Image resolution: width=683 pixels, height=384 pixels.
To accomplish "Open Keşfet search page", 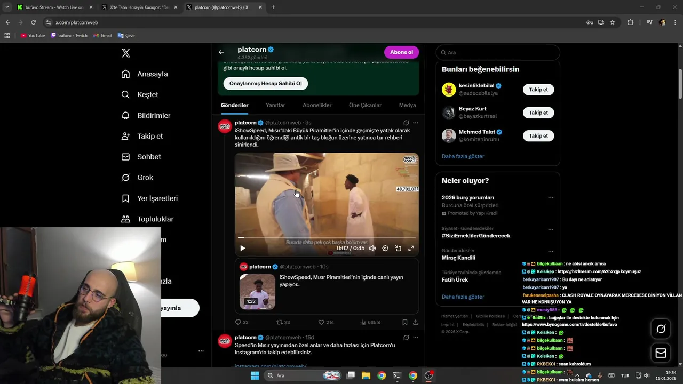I will [x=140, y=94].
